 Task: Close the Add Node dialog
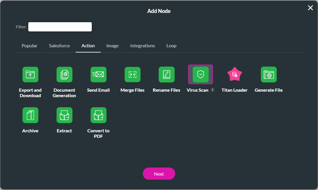coord(310,8)
